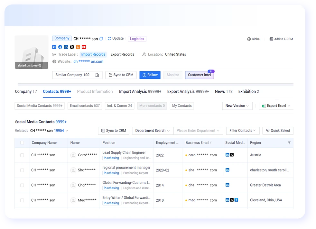Click the Update refresh icon
Screen dimensions: 316x229
click(x=109, y=39)
